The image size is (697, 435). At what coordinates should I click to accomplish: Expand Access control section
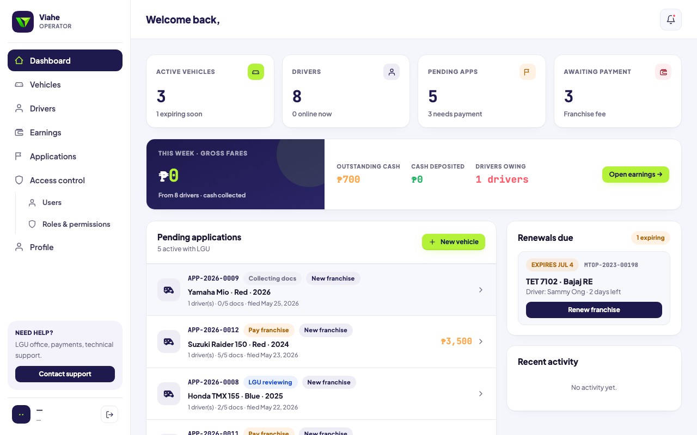(x=65, y=180)
